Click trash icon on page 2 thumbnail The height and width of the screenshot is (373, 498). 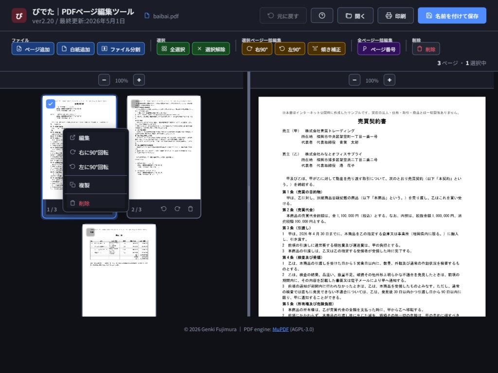coord(190,209)
